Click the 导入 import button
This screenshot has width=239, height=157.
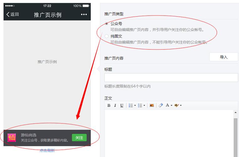tap(224, 57)
